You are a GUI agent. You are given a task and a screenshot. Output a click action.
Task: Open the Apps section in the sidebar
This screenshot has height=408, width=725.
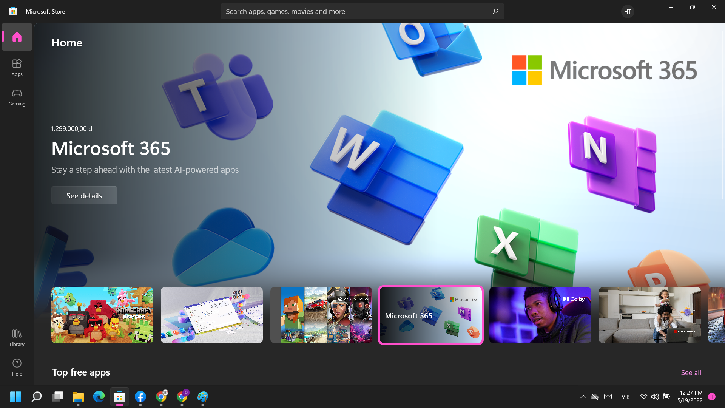point(17,68)
